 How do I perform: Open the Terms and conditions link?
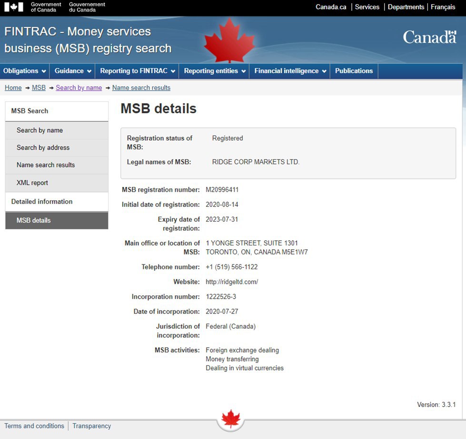pos(34,426)
